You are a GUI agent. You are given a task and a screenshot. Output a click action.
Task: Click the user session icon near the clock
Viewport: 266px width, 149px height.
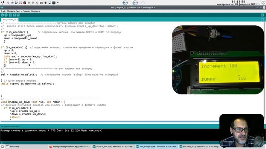click(x=264, y=3)
